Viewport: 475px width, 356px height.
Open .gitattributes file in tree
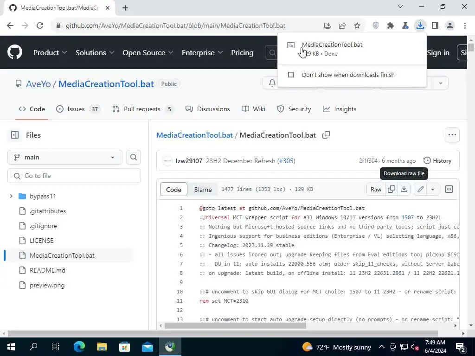click(48, 211)
